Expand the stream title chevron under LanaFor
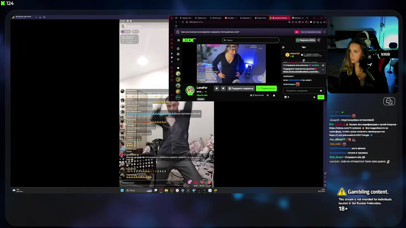Screen dimensions: 406x228 tap(206, 92)
